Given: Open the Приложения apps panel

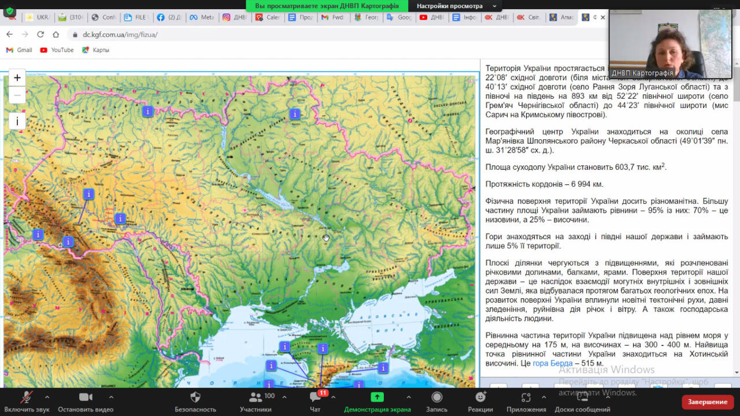Looking at the screenshot, I should click(x=526, y=402).
